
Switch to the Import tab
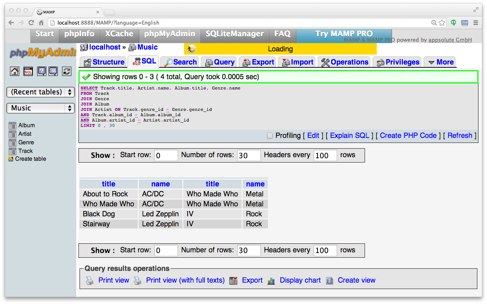coord(297,62)
